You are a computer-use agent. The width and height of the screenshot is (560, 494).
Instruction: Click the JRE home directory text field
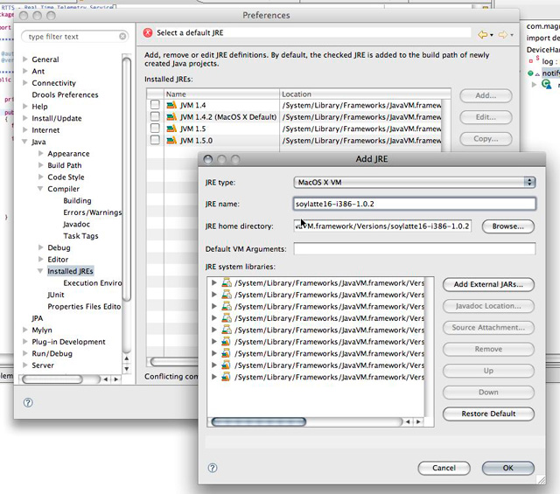click(x=382, y=226)
